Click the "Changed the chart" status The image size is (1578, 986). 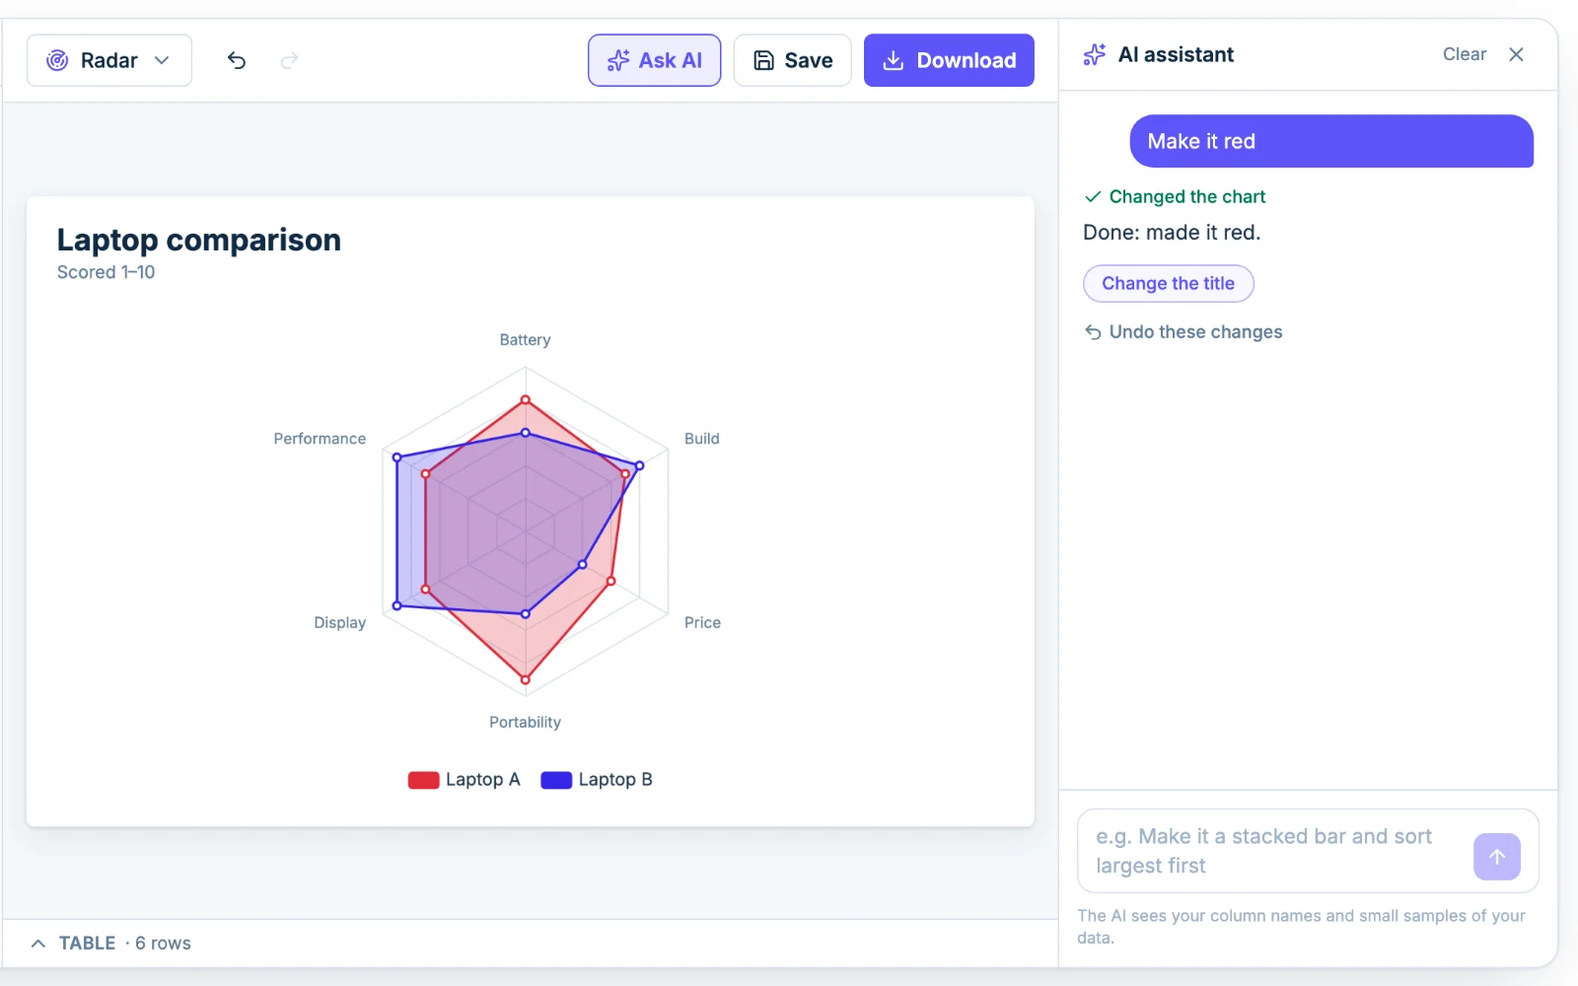(x=1175, y=196)
